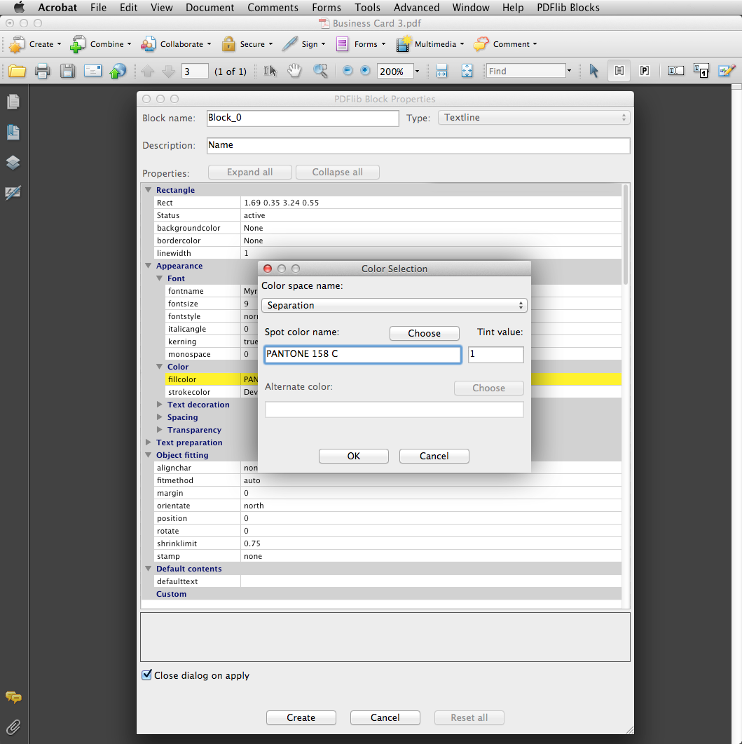742x744 pixels.
Task: Open the Tools menu
Action: click(367, 8)
